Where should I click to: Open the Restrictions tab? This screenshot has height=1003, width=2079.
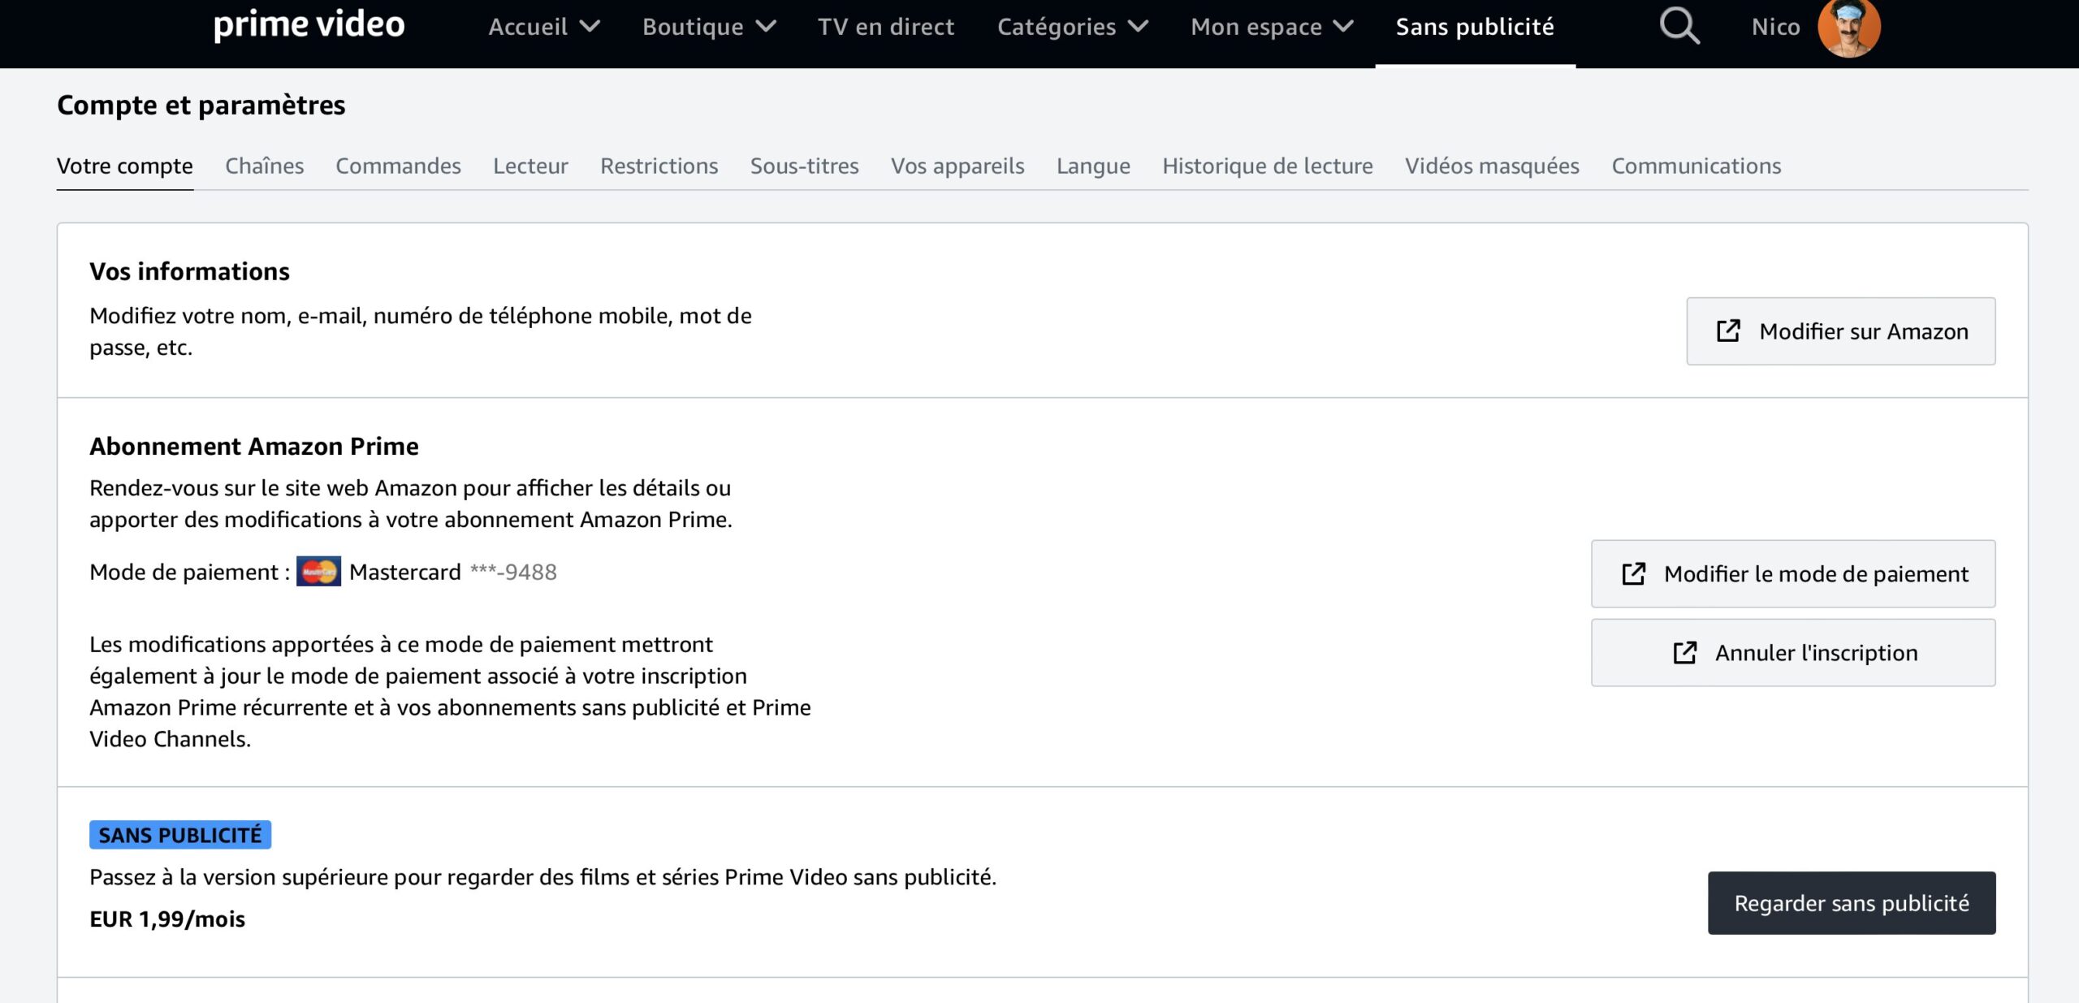point(659,166)
